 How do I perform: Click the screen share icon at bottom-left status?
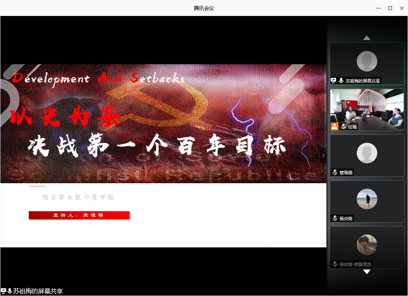click(x=3, y=291)
